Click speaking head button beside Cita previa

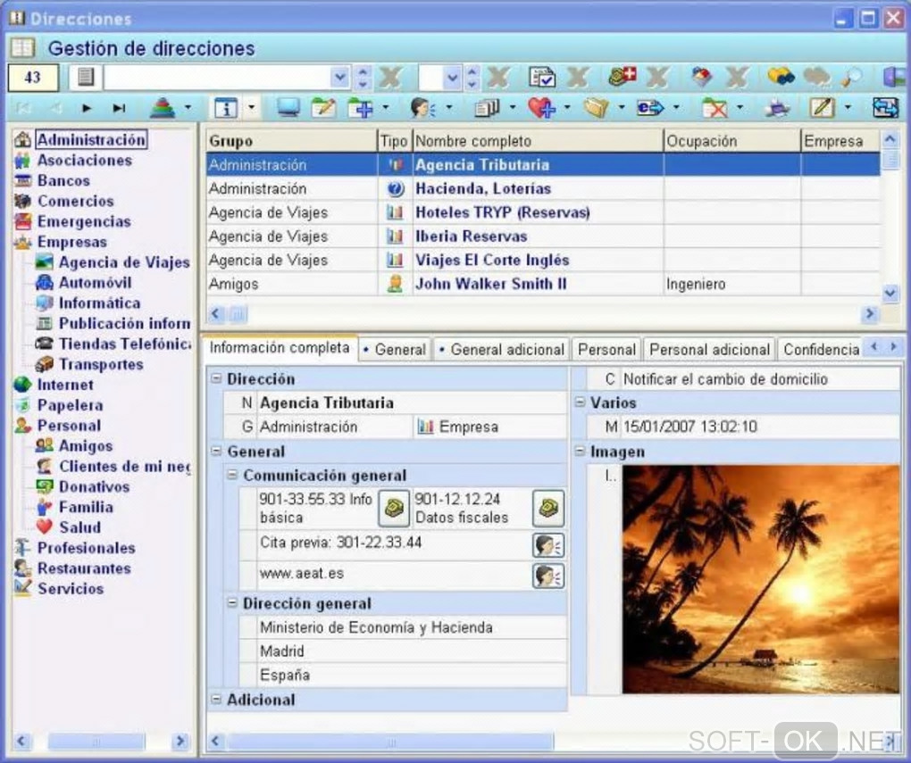tap(548, 545)
